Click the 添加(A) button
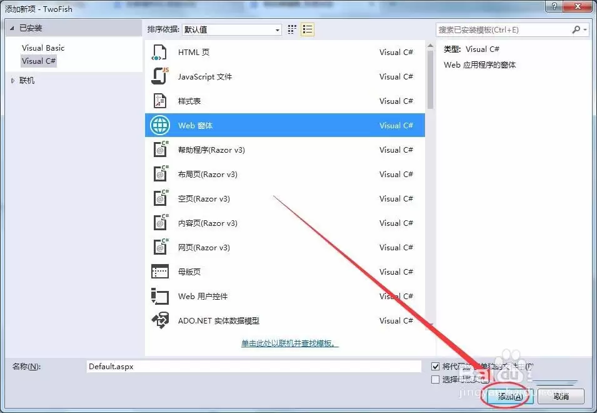 pos(508,396)
